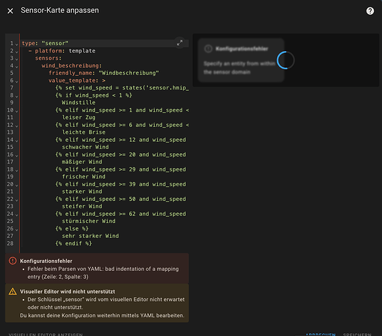
Task: Click the Abbrechen button
Action: pyautogui.click(x=320, y=335)
